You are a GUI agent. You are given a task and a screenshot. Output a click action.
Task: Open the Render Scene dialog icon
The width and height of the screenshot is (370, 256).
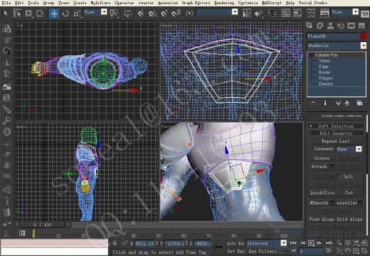point(325,13)
